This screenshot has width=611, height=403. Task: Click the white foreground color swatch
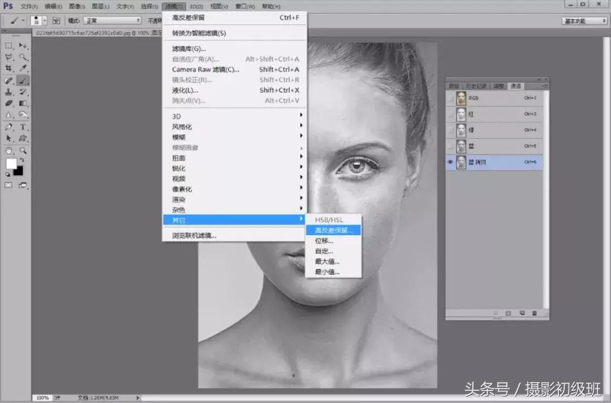[11, 163]
